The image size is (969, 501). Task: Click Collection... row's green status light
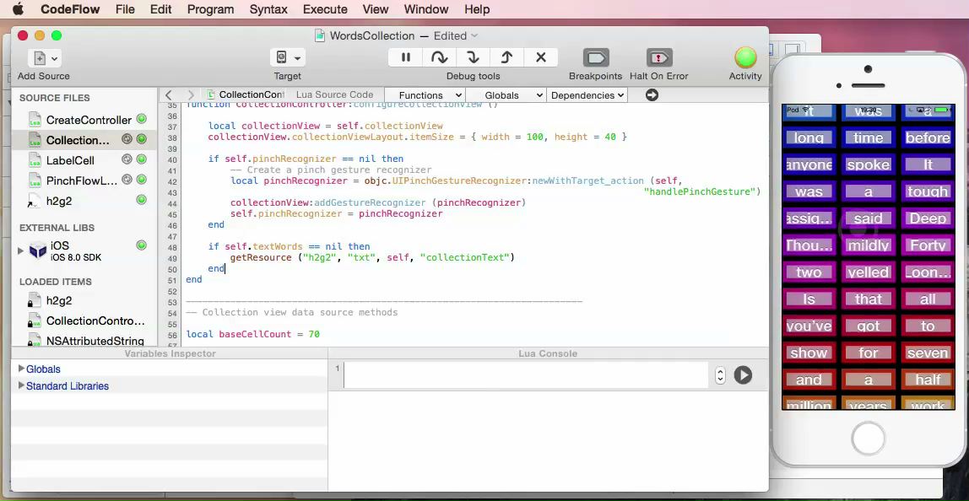[142, 139]
